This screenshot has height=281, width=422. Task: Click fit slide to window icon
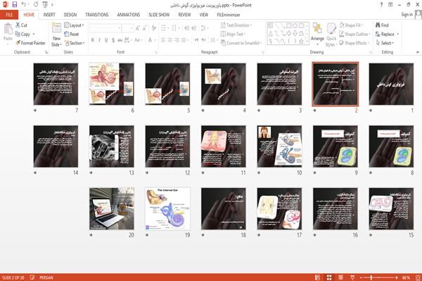[x=418, y=277]
